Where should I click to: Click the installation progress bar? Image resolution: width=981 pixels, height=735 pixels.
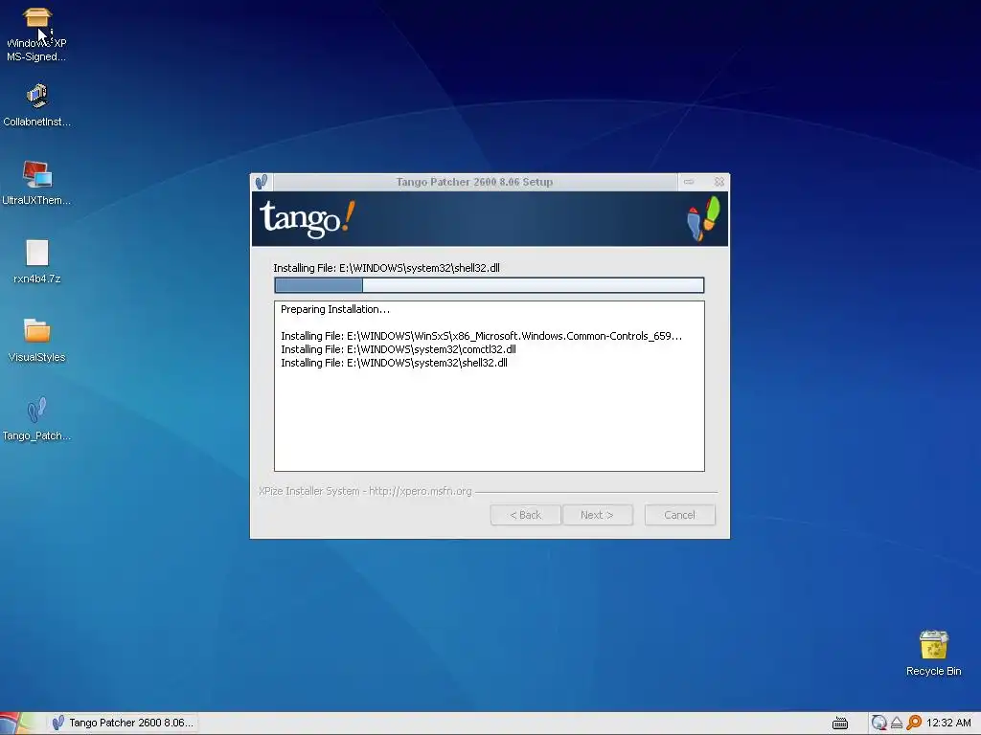coord(490,285)
